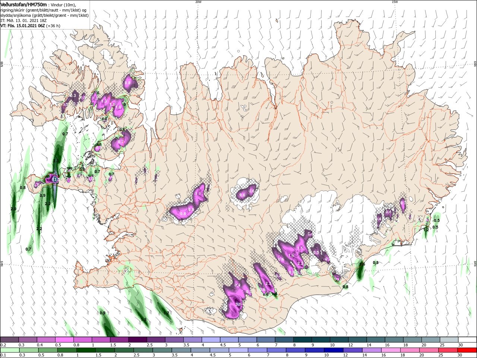Screen dimensions: 477x358
Task: Click the 2.0 rain value off the west coast
Action: tap(13, 209)
